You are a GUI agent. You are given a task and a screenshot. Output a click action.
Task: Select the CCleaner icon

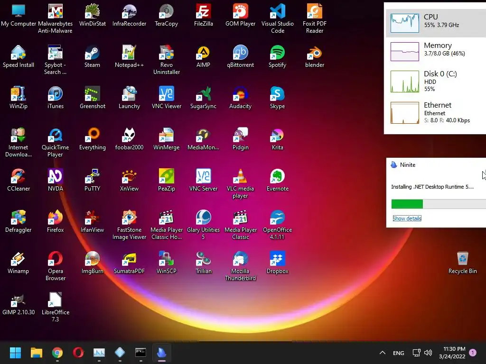[x=19, y=180]
